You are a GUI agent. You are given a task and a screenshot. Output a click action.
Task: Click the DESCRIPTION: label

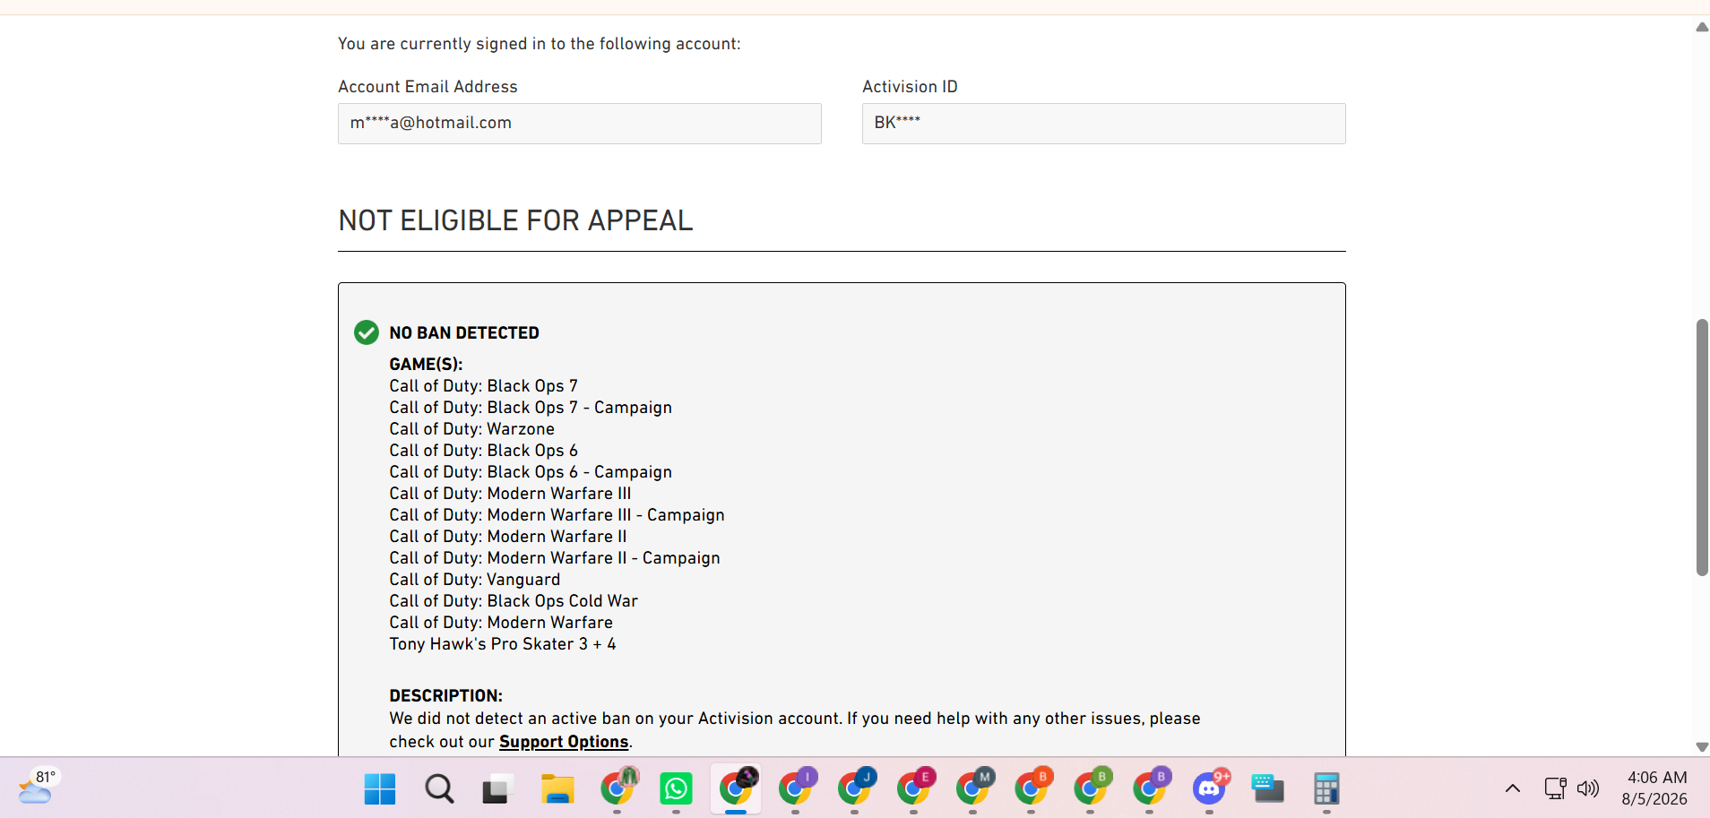[x=445, y=696]
